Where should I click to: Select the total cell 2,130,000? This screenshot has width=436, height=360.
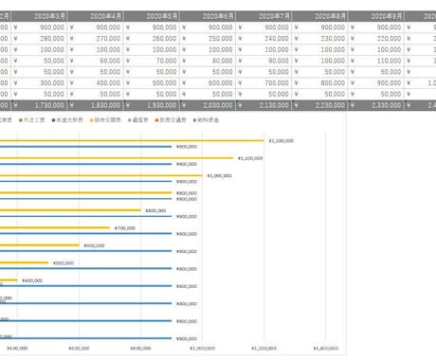[x=263, y=105]
